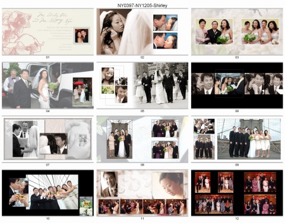This screenshot has width=285, height=223.
Task: Click the groom sepia portrait on spread 11
Action: click(109, 184)
